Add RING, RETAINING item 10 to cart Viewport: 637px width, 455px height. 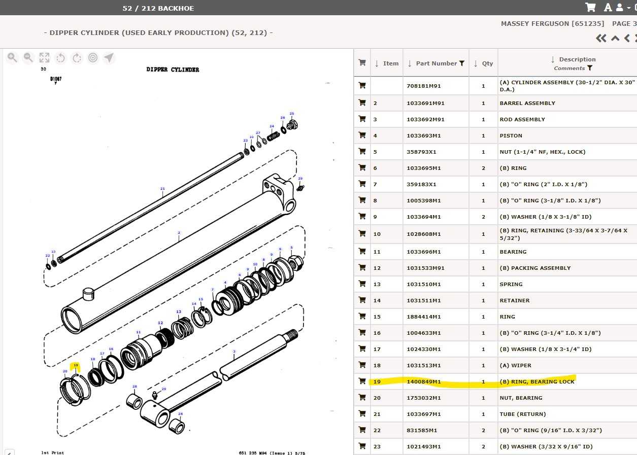click(x=362, y=234)
